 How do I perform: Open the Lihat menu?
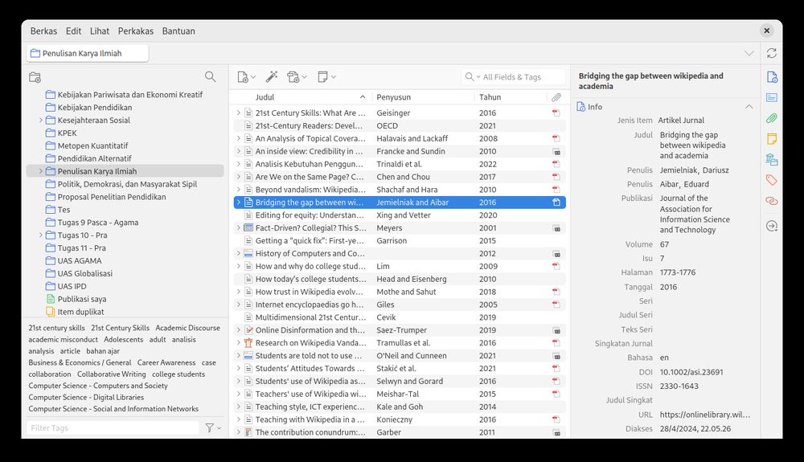[x=100, y=31]
